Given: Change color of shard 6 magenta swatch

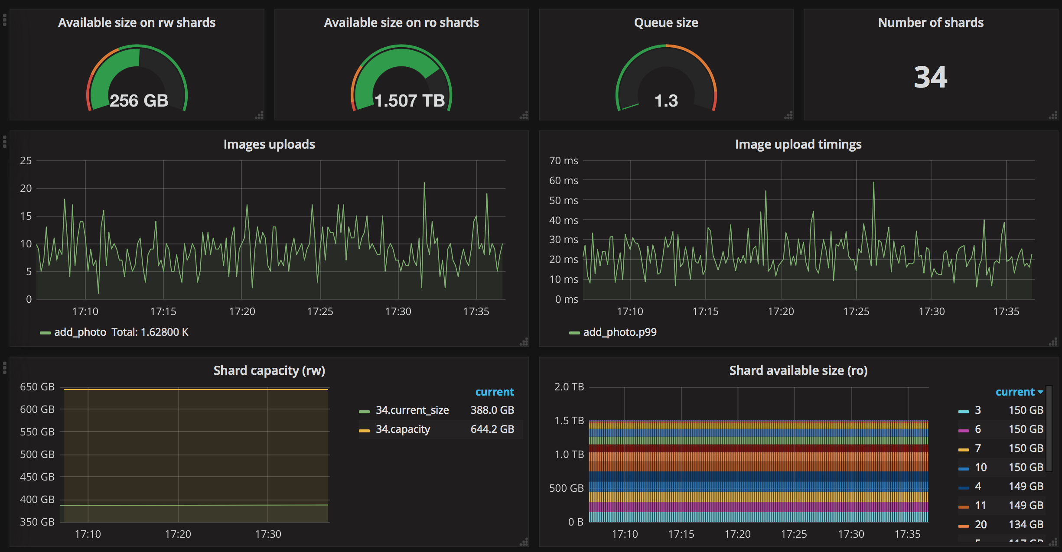Looking at the screenshot, I should (x=964, y=431).
